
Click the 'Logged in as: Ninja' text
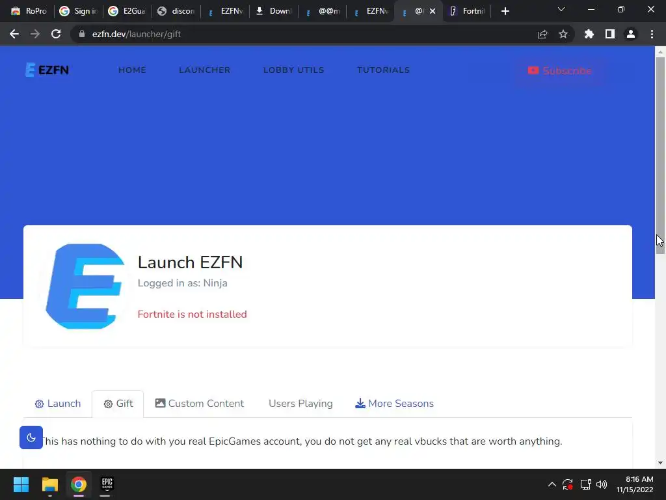[x=182, y=283]
